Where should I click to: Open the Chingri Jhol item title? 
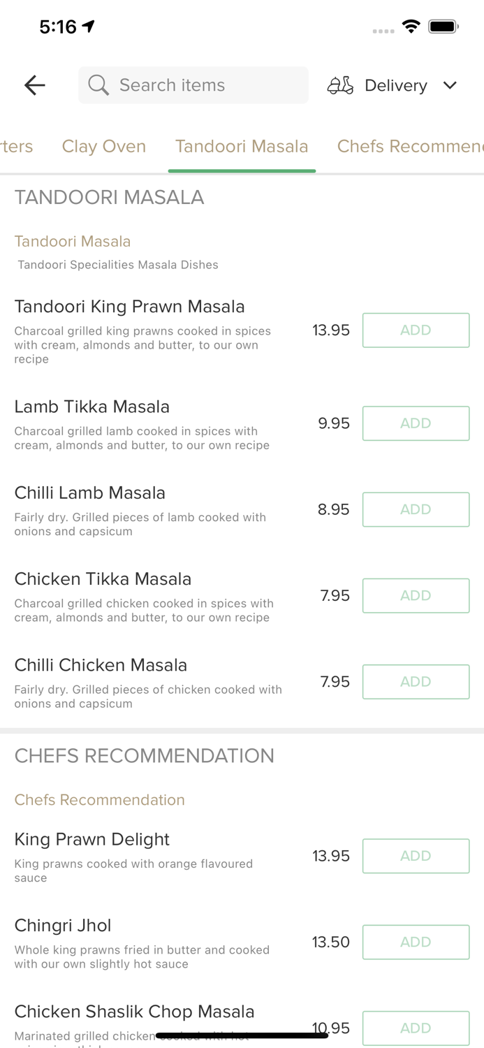63,925
